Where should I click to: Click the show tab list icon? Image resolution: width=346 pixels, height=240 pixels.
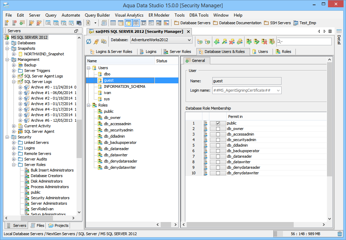330,31
